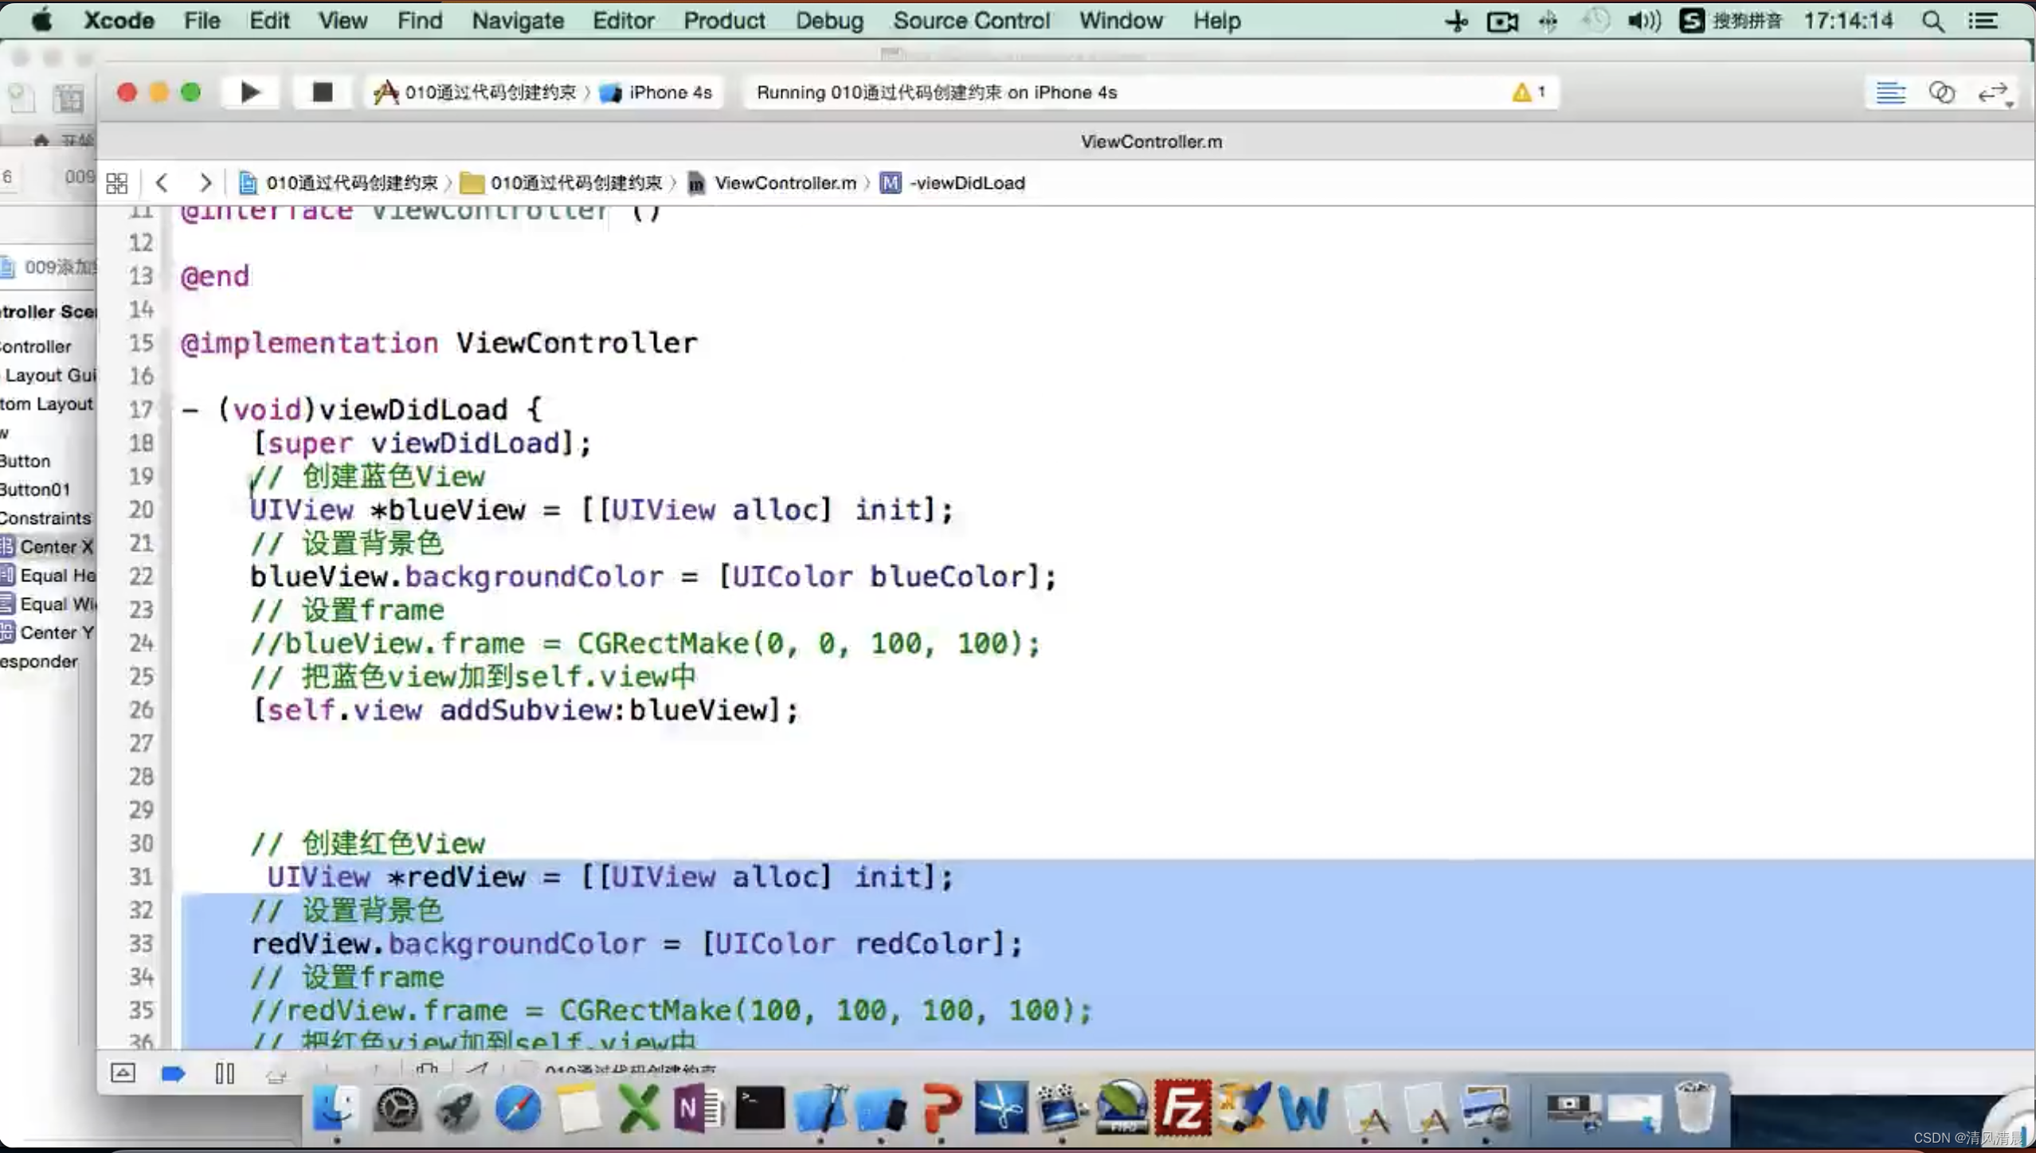Open the iPhone 4s device selector
Image resolution: width=2036 pixels, height=1153 pixels.
[656, 92]
